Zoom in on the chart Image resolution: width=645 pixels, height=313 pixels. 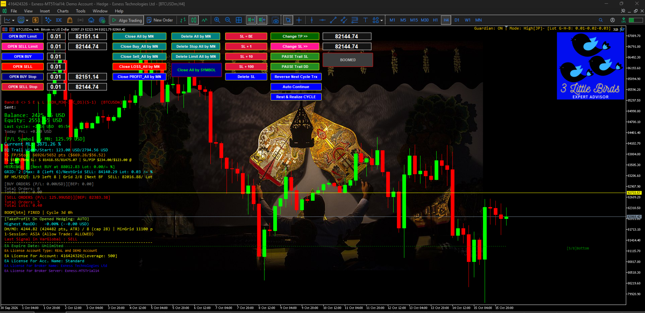coord(217,20)
